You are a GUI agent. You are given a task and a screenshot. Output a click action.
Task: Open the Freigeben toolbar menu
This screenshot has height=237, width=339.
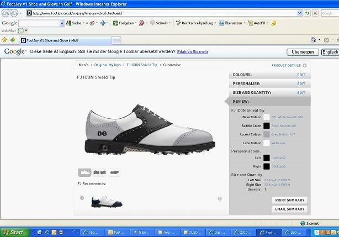(125, 23)
